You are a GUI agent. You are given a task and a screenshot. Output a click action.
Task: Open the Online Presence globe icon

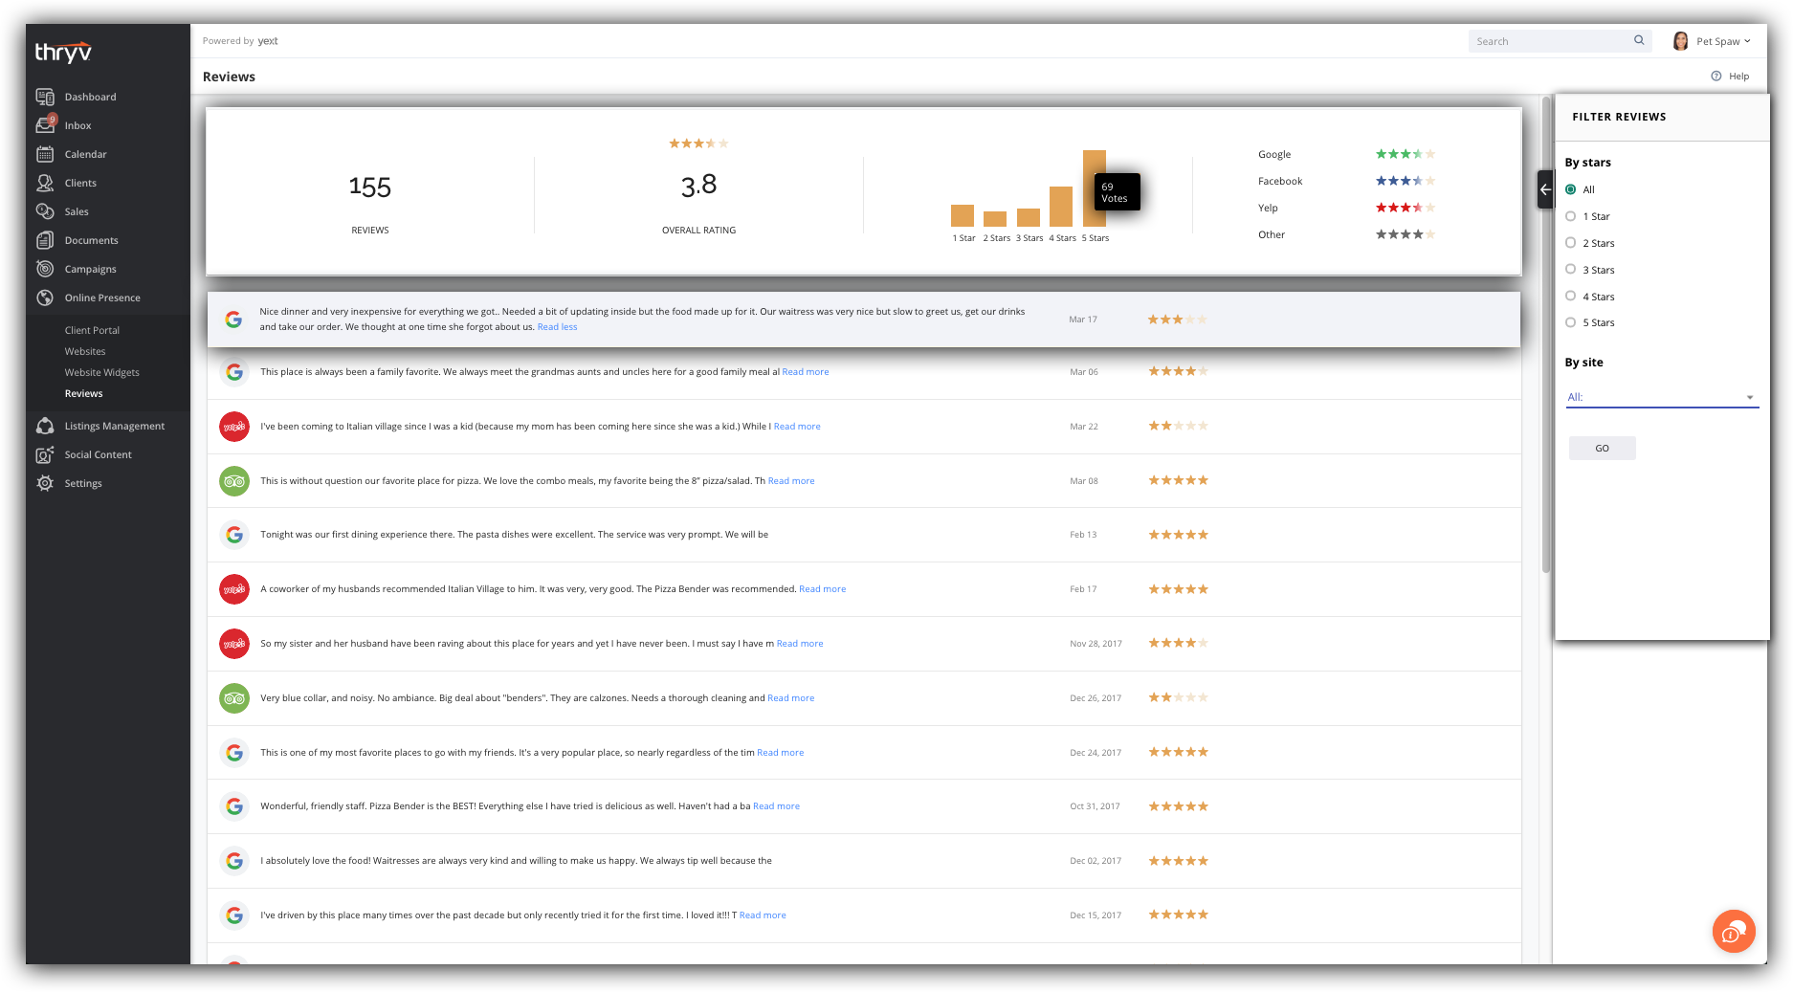45,298
